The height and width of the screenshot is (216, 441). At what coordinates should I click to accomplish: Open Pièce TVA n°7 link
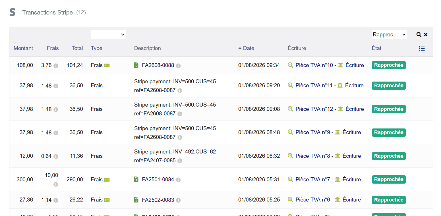(x=313, y=179)
